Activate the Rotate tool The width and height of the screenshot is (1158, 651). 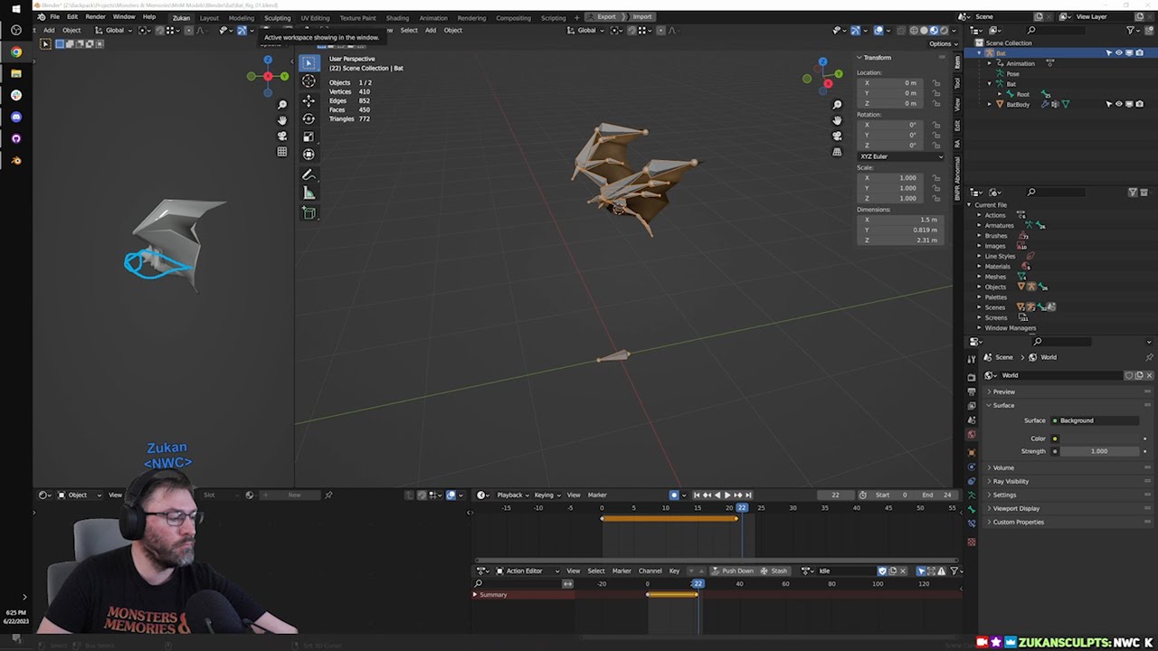[x=308, y=118]
